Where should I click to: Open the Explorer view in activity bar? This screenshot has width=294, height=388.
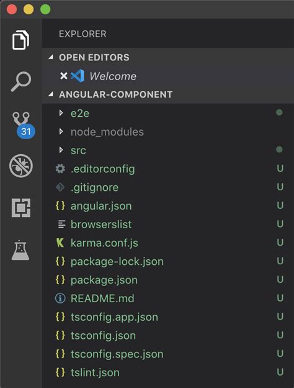pos(21,40)
